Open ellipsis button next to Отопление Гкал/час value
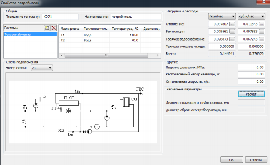 [x=232, y=24]
